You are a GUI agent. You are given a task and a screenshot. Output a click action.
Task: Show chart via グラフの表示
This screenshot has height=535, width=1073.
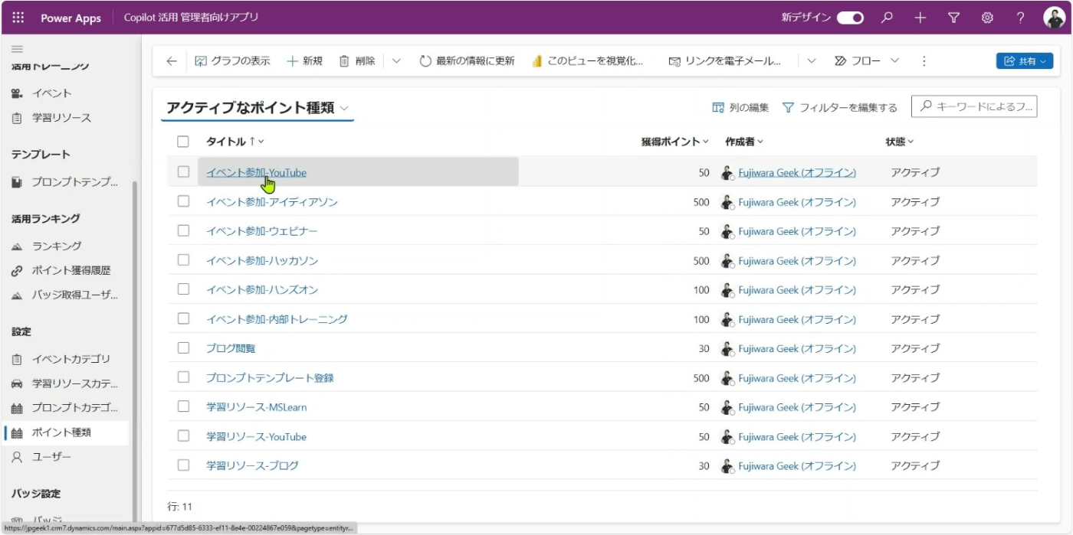tap(232, 61)
